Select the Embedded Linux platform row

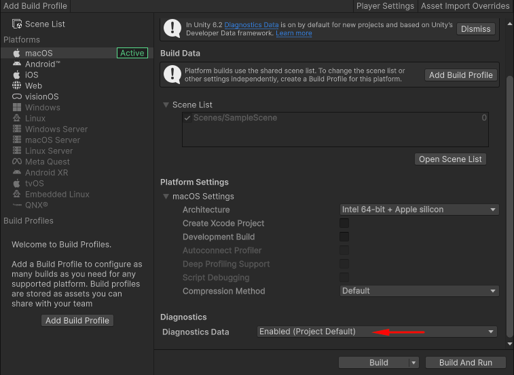pos(77,194)
